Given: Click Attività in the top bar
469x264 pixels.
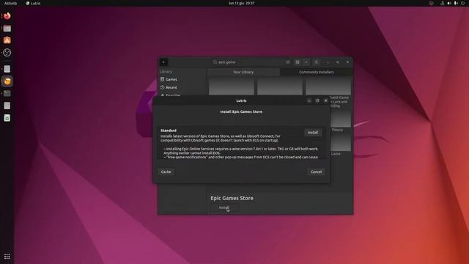Looking at the screenshot, I should (x=10, y=3).
